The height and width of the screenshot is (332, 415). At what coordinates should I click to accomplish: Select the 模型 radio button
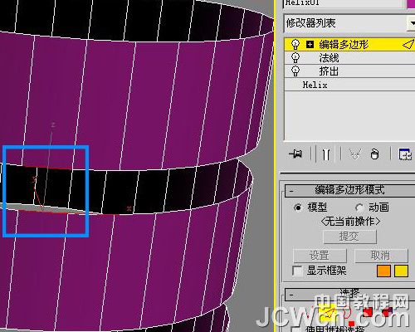[x=298, y=207]
